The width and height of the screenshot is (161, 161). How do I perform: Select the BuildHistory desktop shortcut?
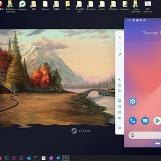point(11,6)
